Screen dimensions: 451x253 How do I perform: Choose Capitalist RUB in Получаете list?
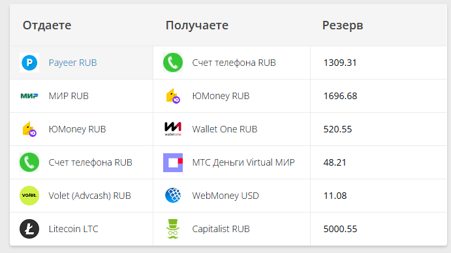point(221,229)
